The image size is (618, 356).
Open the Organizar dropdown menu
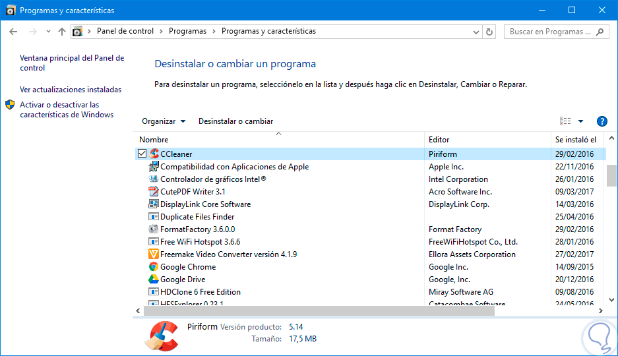[x=164, y=121]
